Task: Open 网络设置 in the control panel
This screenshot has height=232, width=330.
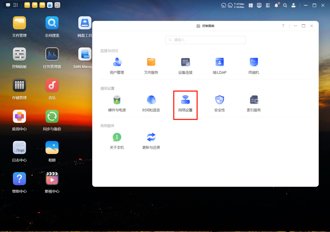Action: [x=185, y=103]
